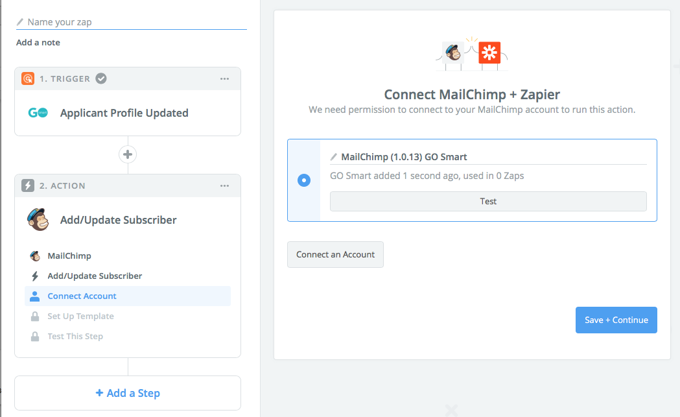
Task: Click the Name your zap field
Action: [x=132, y=21]
